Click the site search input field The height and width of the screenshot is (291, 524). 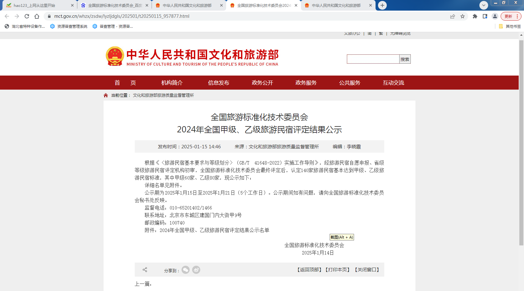(373, 59)
